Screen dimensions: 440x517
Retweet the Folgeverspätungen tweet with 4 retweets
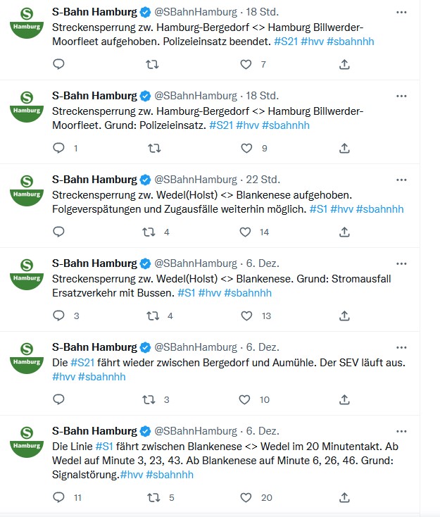[x=149, y=232]
